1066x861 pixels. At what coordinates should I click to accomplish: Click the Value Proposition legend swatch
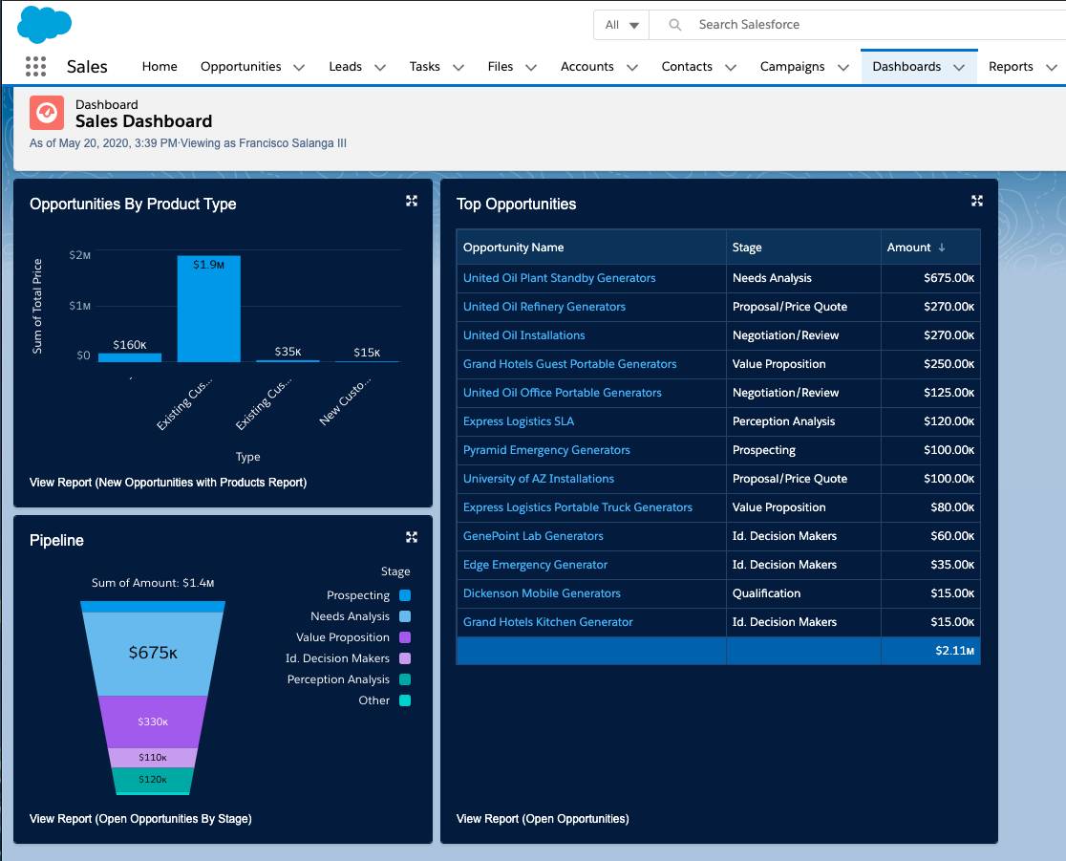pos(405,637)
